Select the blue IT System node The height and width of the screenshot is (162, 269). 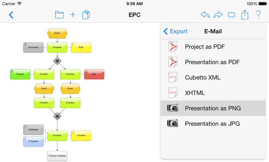tap(34, 141)
